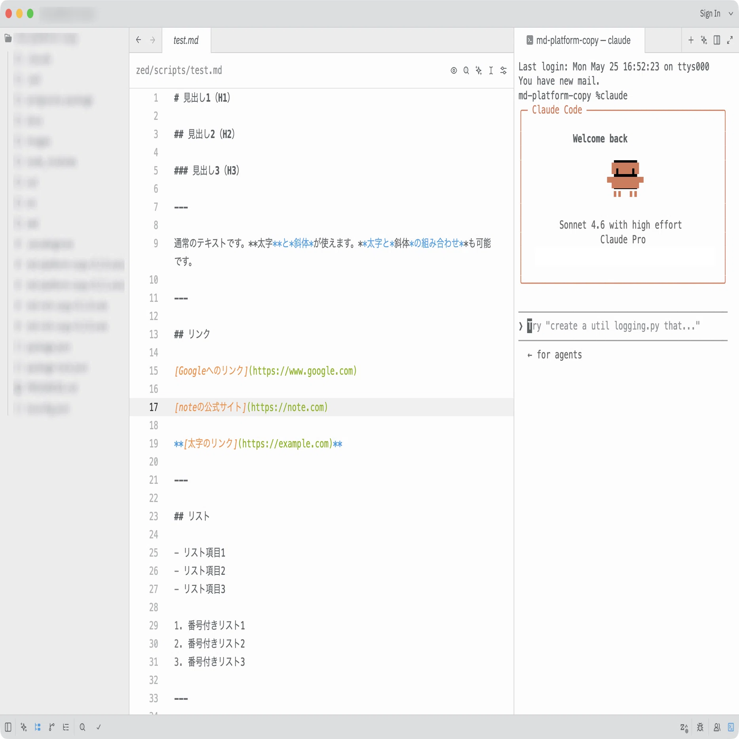Click the paragraph starting '通常のテキストです' on line 9
The image size is (739, 739).
[332, 252]
